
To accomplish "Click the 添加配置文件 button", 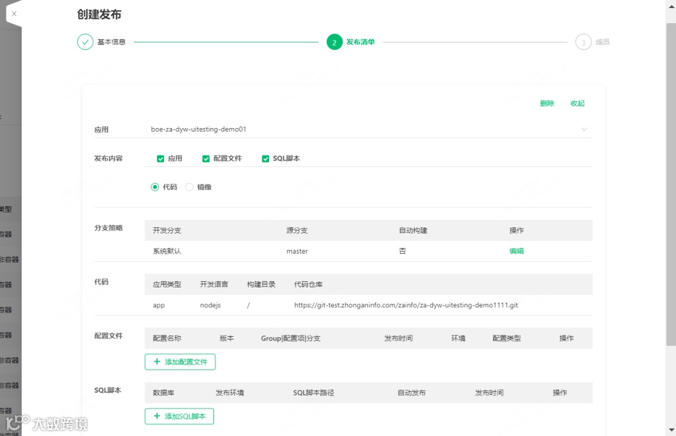I will 180,362.
